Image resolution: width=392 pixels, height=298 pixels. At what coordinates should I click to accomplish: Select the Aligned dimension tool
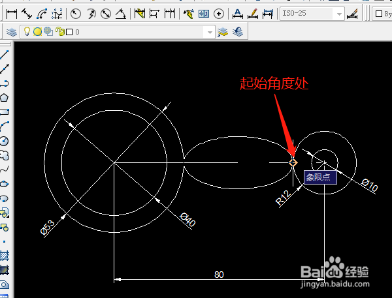click(27, 14)
